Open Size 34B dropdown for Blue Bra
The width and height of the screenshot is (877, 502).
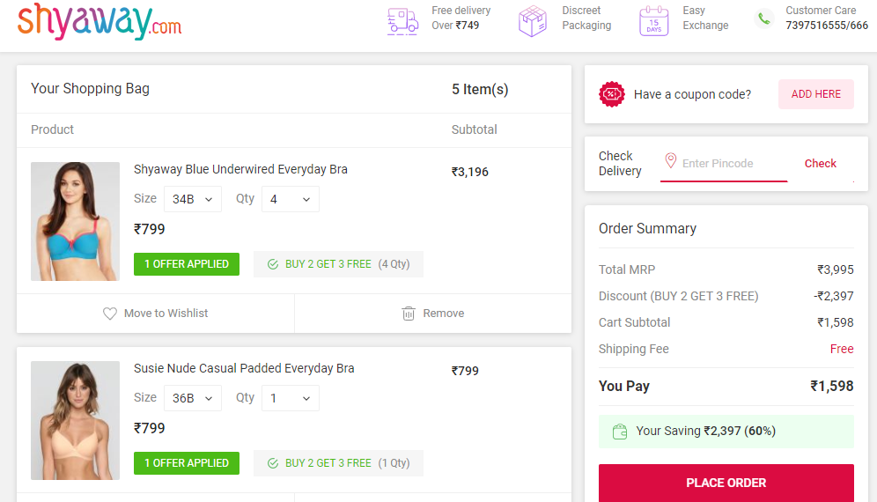(193, 199)
